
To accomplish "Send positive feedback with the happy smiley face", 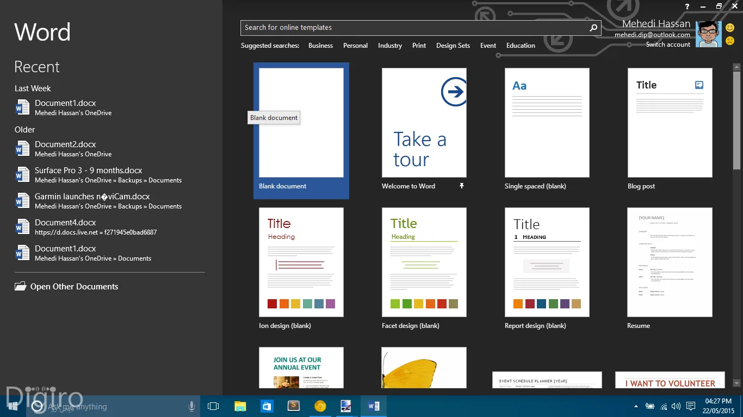I will (x=729, y=28).
